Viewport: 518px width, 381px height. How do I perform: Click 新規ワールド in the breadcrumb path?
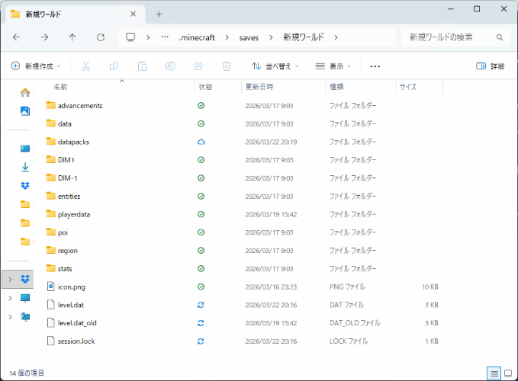pyautogui.click(x=304, y=37)
